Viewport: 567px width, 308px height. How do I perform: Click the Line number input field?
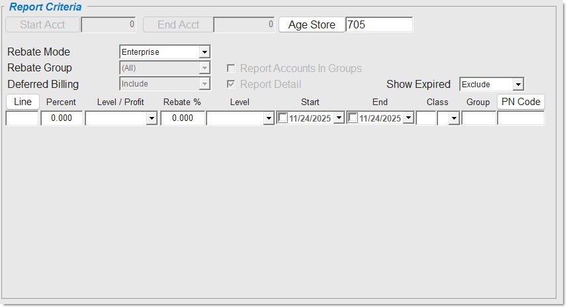tap(22, 118)
